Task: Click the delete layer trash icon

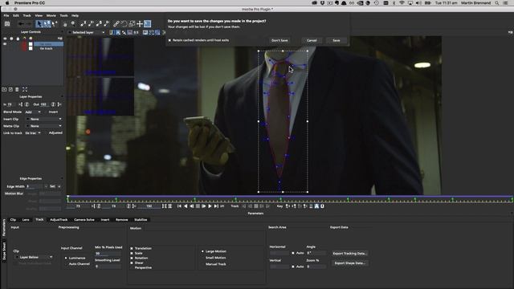Action: (x=17, y=89)
